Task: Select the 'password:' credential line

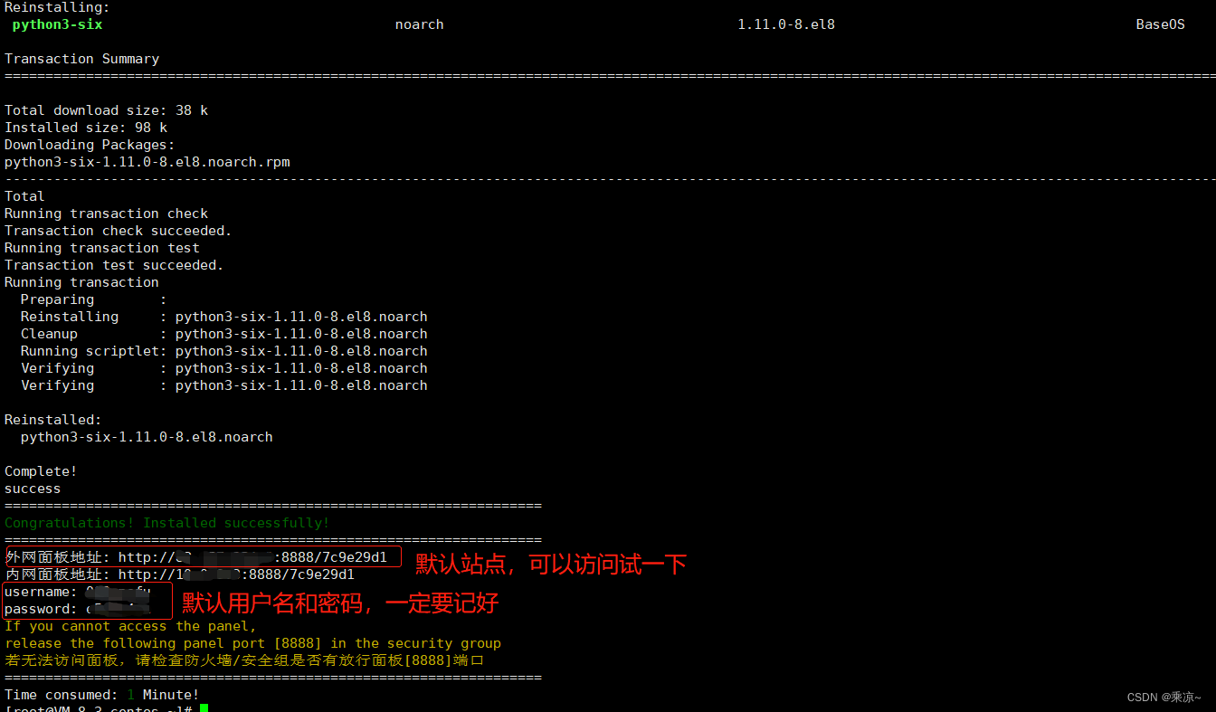Action: (x=76, y=609)
